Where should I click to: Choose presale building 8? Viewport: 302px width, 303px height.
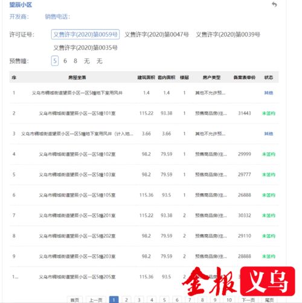pyautogui.click(x=75, y=61)
